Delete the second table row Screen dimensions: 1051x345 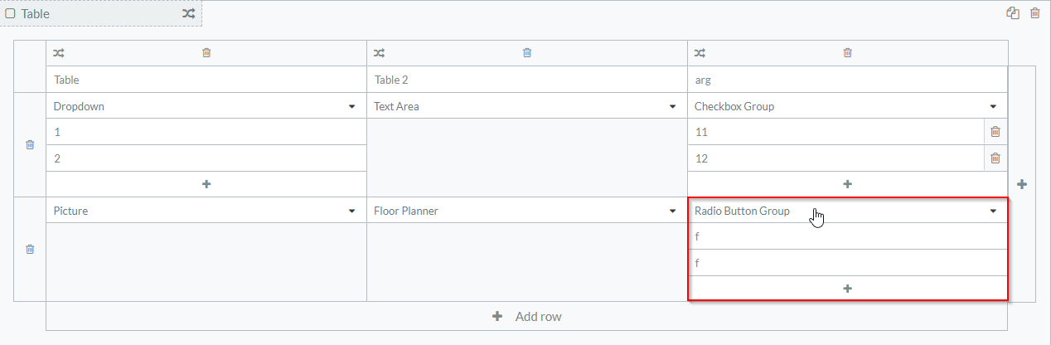[30, 249]
